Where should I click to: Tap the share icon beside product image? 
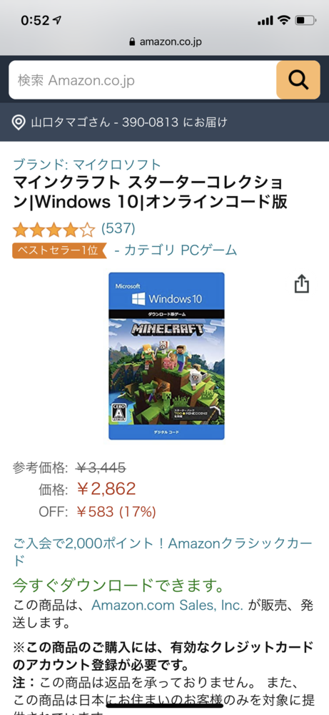click(301, 283)
